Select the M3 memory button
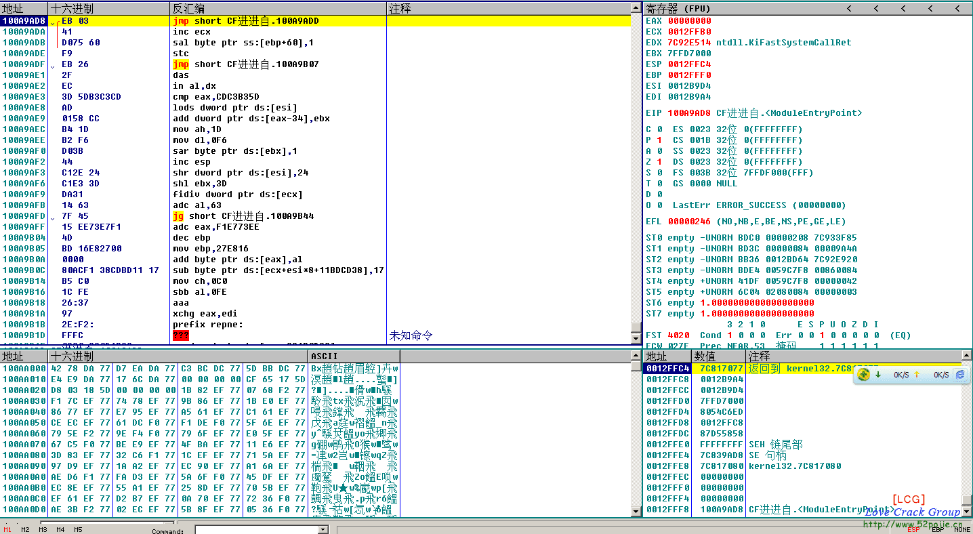The width and height of the screenshot is (973, 534). tap(43, 529)
